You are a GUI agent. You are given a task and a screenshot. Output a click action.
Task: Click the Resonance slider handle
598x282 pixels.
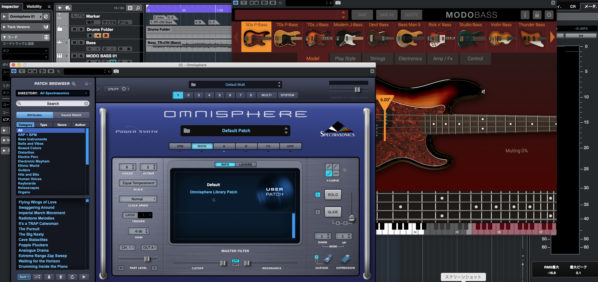click(x=247, y=263)
